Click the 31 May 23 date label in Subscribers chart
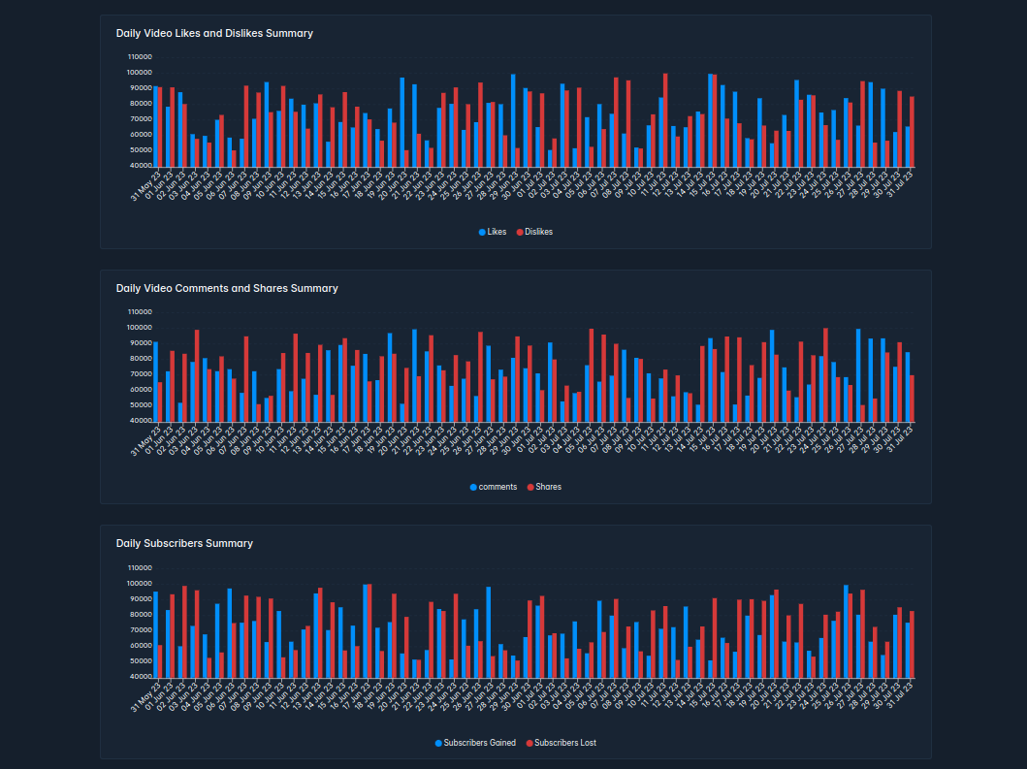1027x769 pixels. [x=146, y=697]
